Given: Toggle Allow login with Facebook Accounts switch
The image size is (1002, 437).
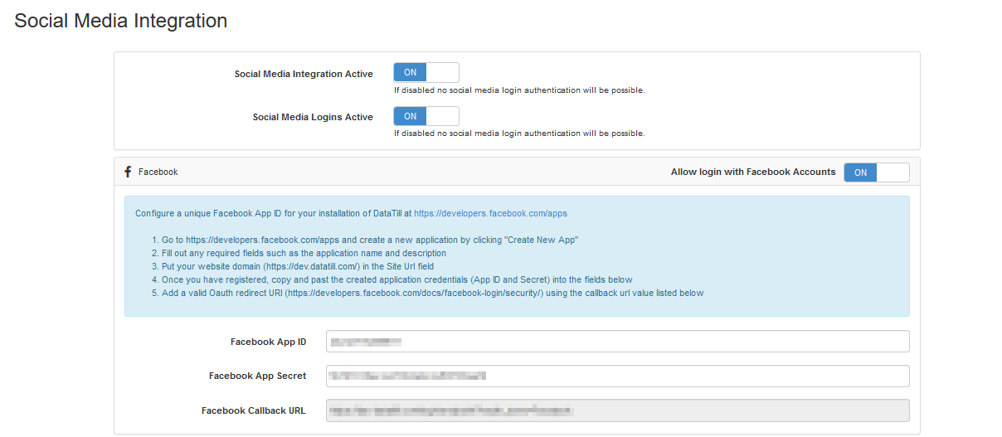Looking at the screenshot, I should [877, 172].
